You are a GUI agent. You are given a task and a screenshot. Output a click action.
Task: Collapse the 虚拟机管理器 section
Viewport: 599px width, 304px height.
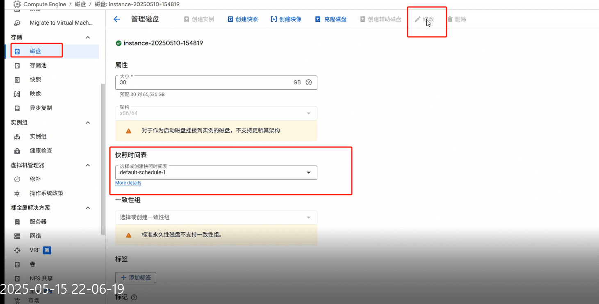[x=88, y=165]
